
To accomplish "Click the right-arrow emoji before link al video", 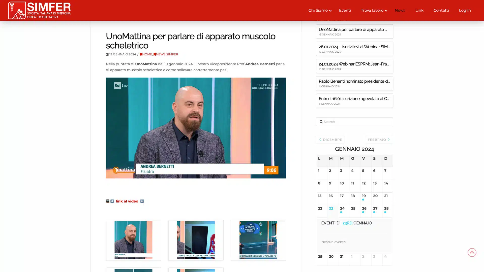I will [x=112, y=201].
